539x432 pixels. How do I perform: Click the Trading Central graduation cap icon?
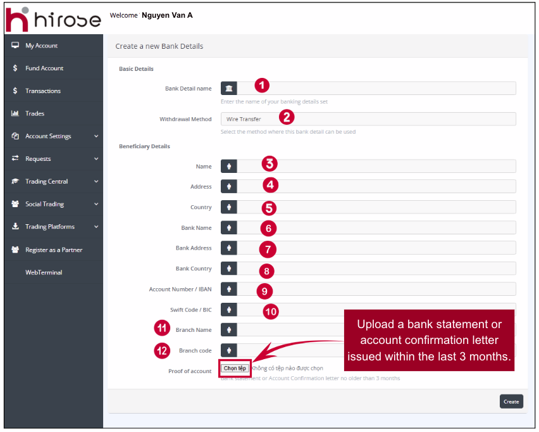[15, 181]
